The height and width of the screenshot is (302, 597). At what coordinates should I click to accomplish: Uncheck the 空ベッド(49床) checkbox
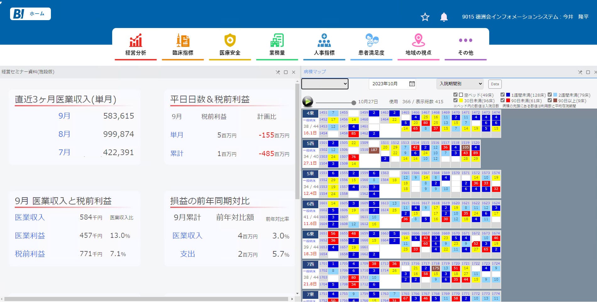(x=455, y=95)
